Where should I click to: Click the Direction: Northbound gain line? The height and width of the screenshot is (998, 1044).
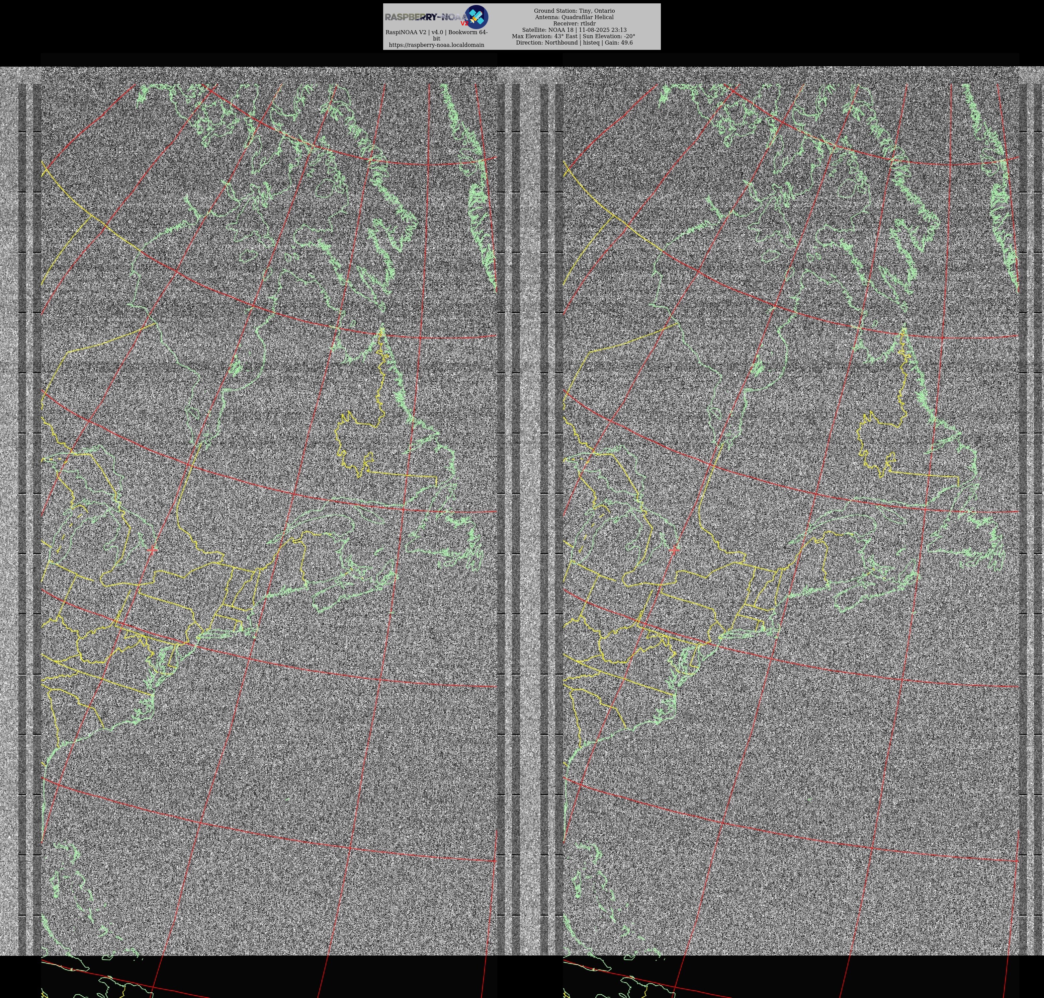pyautogui.click(x=574, y=43)
